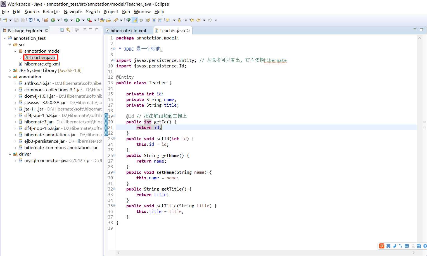Click the IME settings gear icon

coord(425,246)
